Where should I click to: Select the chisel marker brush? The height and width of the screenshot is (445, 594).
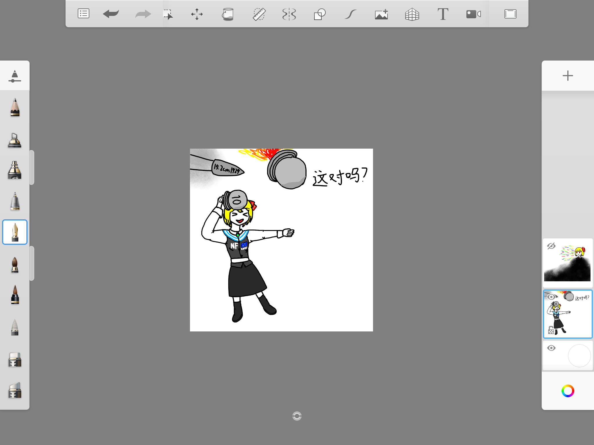pos(15,140)
